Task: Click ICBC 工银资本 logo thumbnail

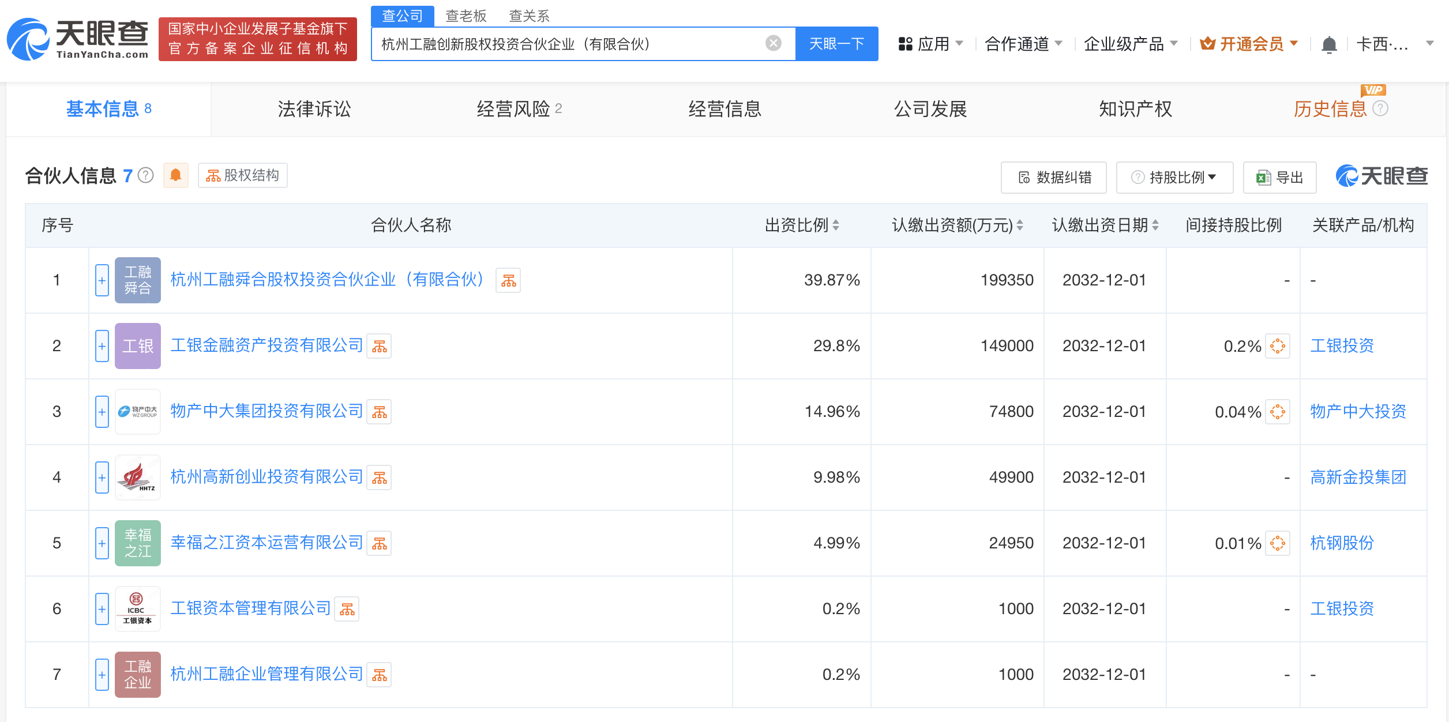Action: coord(138,609)
